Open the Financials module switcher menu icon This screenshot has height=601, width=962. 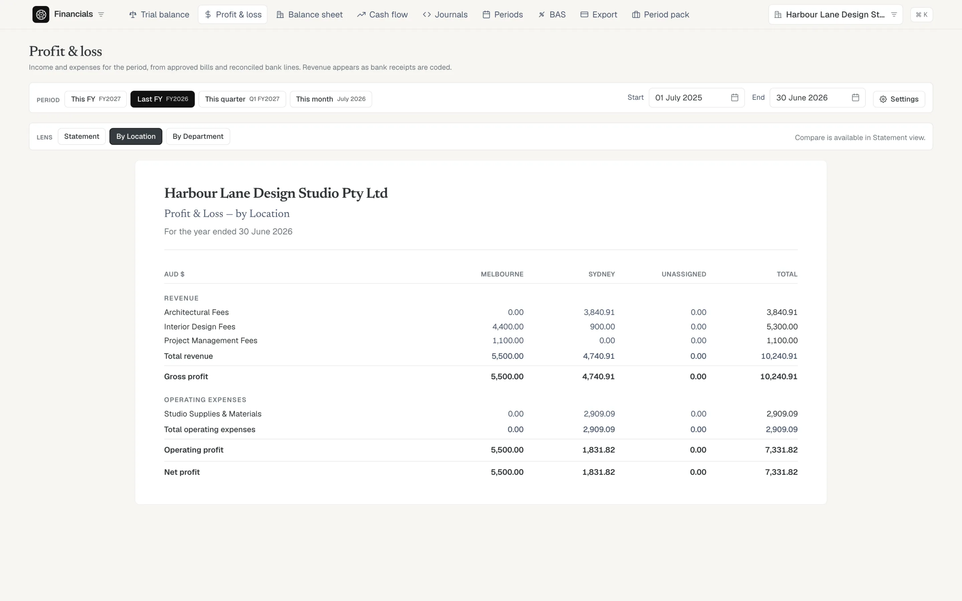pyautogui.click(x=101, y=14)
